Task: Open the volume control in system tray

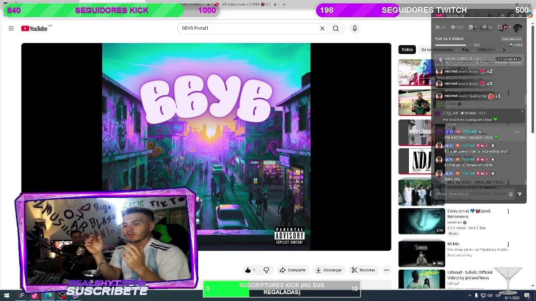Action: [490, 296]
